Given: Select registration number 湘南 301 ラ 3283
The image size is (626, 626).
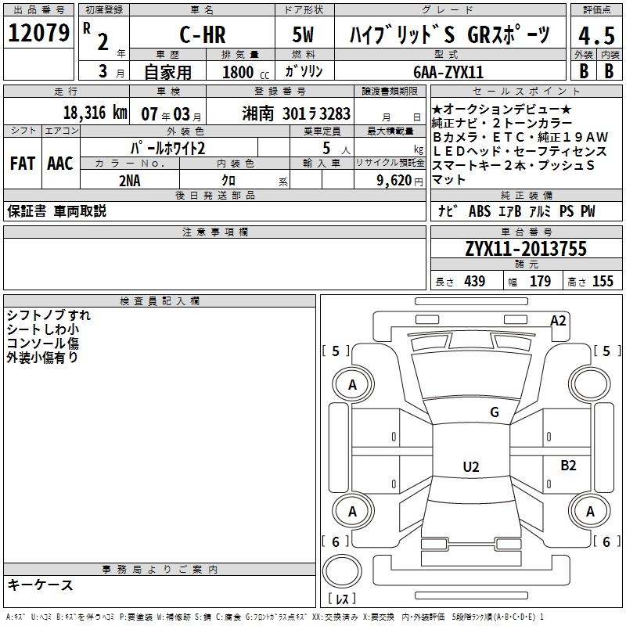Looking at the screenshot, I should 297,114.
